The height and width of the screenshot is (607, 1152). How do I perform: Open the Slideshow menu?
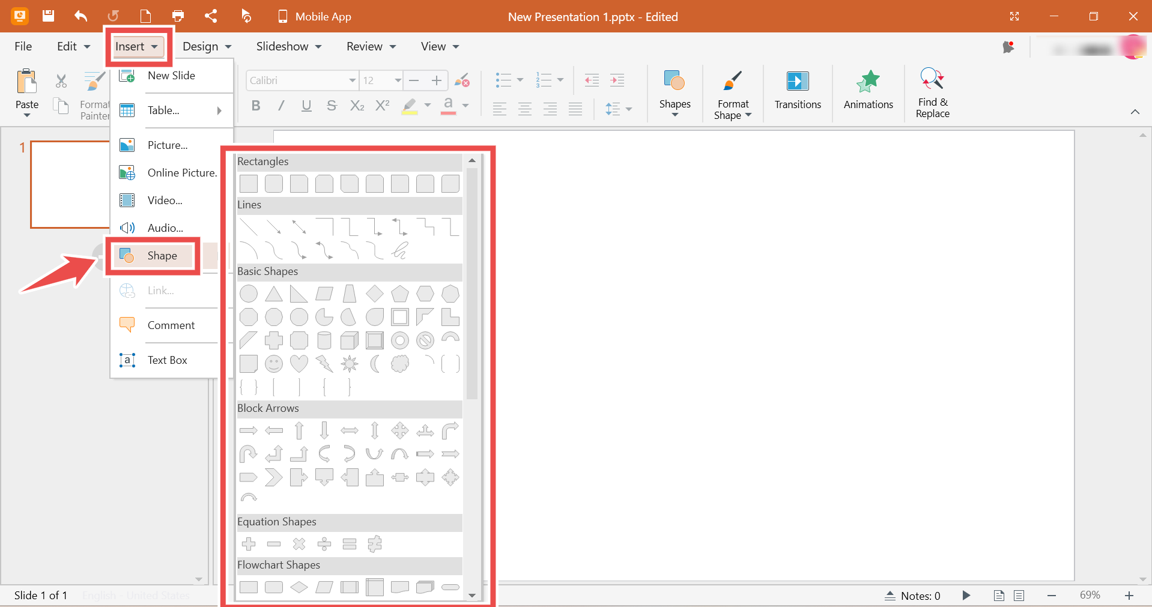pos(289,46)
